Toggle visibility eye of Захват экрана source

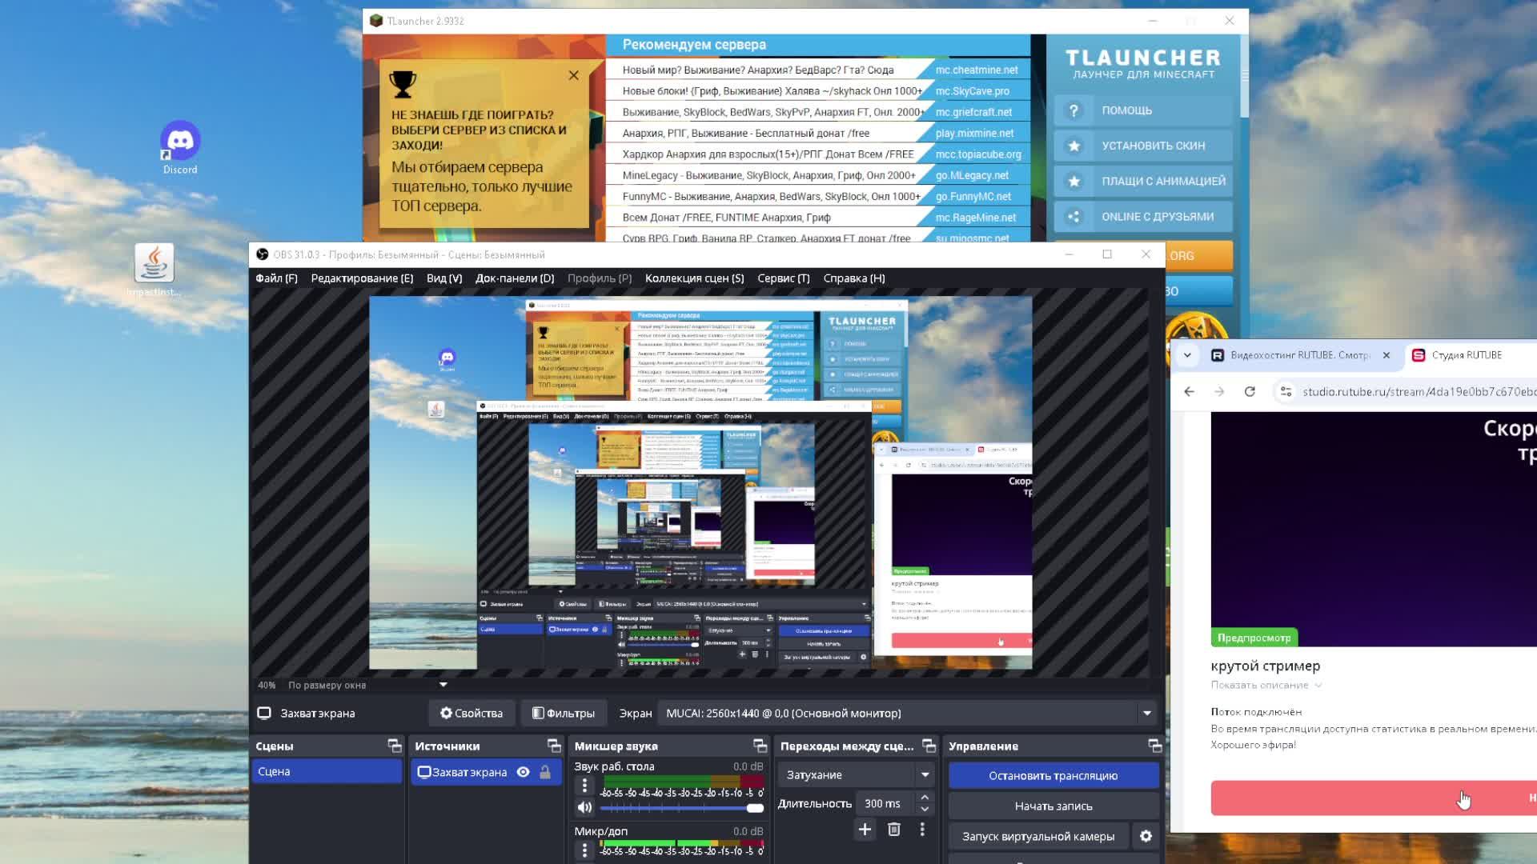click(523, 773)
